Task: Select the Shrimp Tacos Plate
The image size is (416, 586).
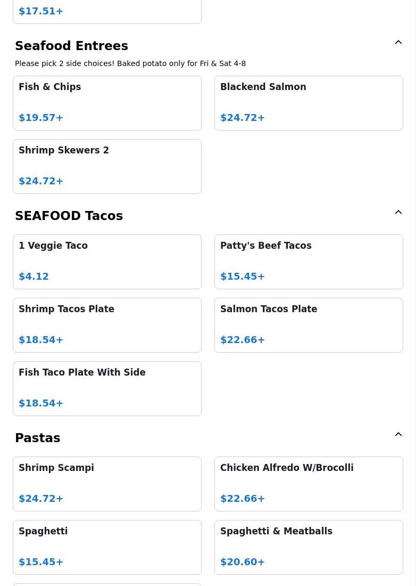Action: [x=107, y=324]
